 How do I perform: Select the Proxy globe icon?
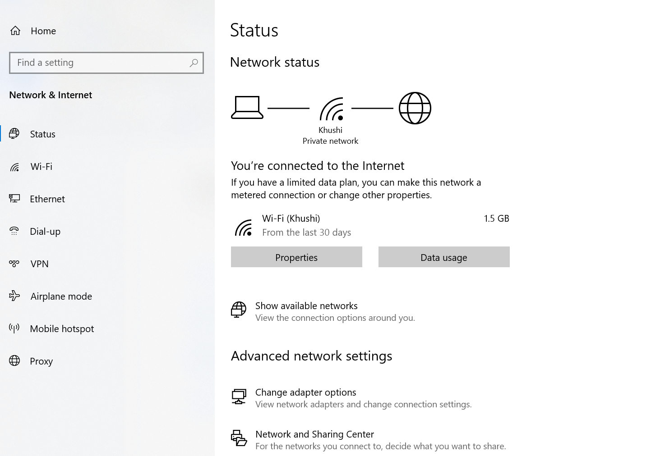coord(14,361)
